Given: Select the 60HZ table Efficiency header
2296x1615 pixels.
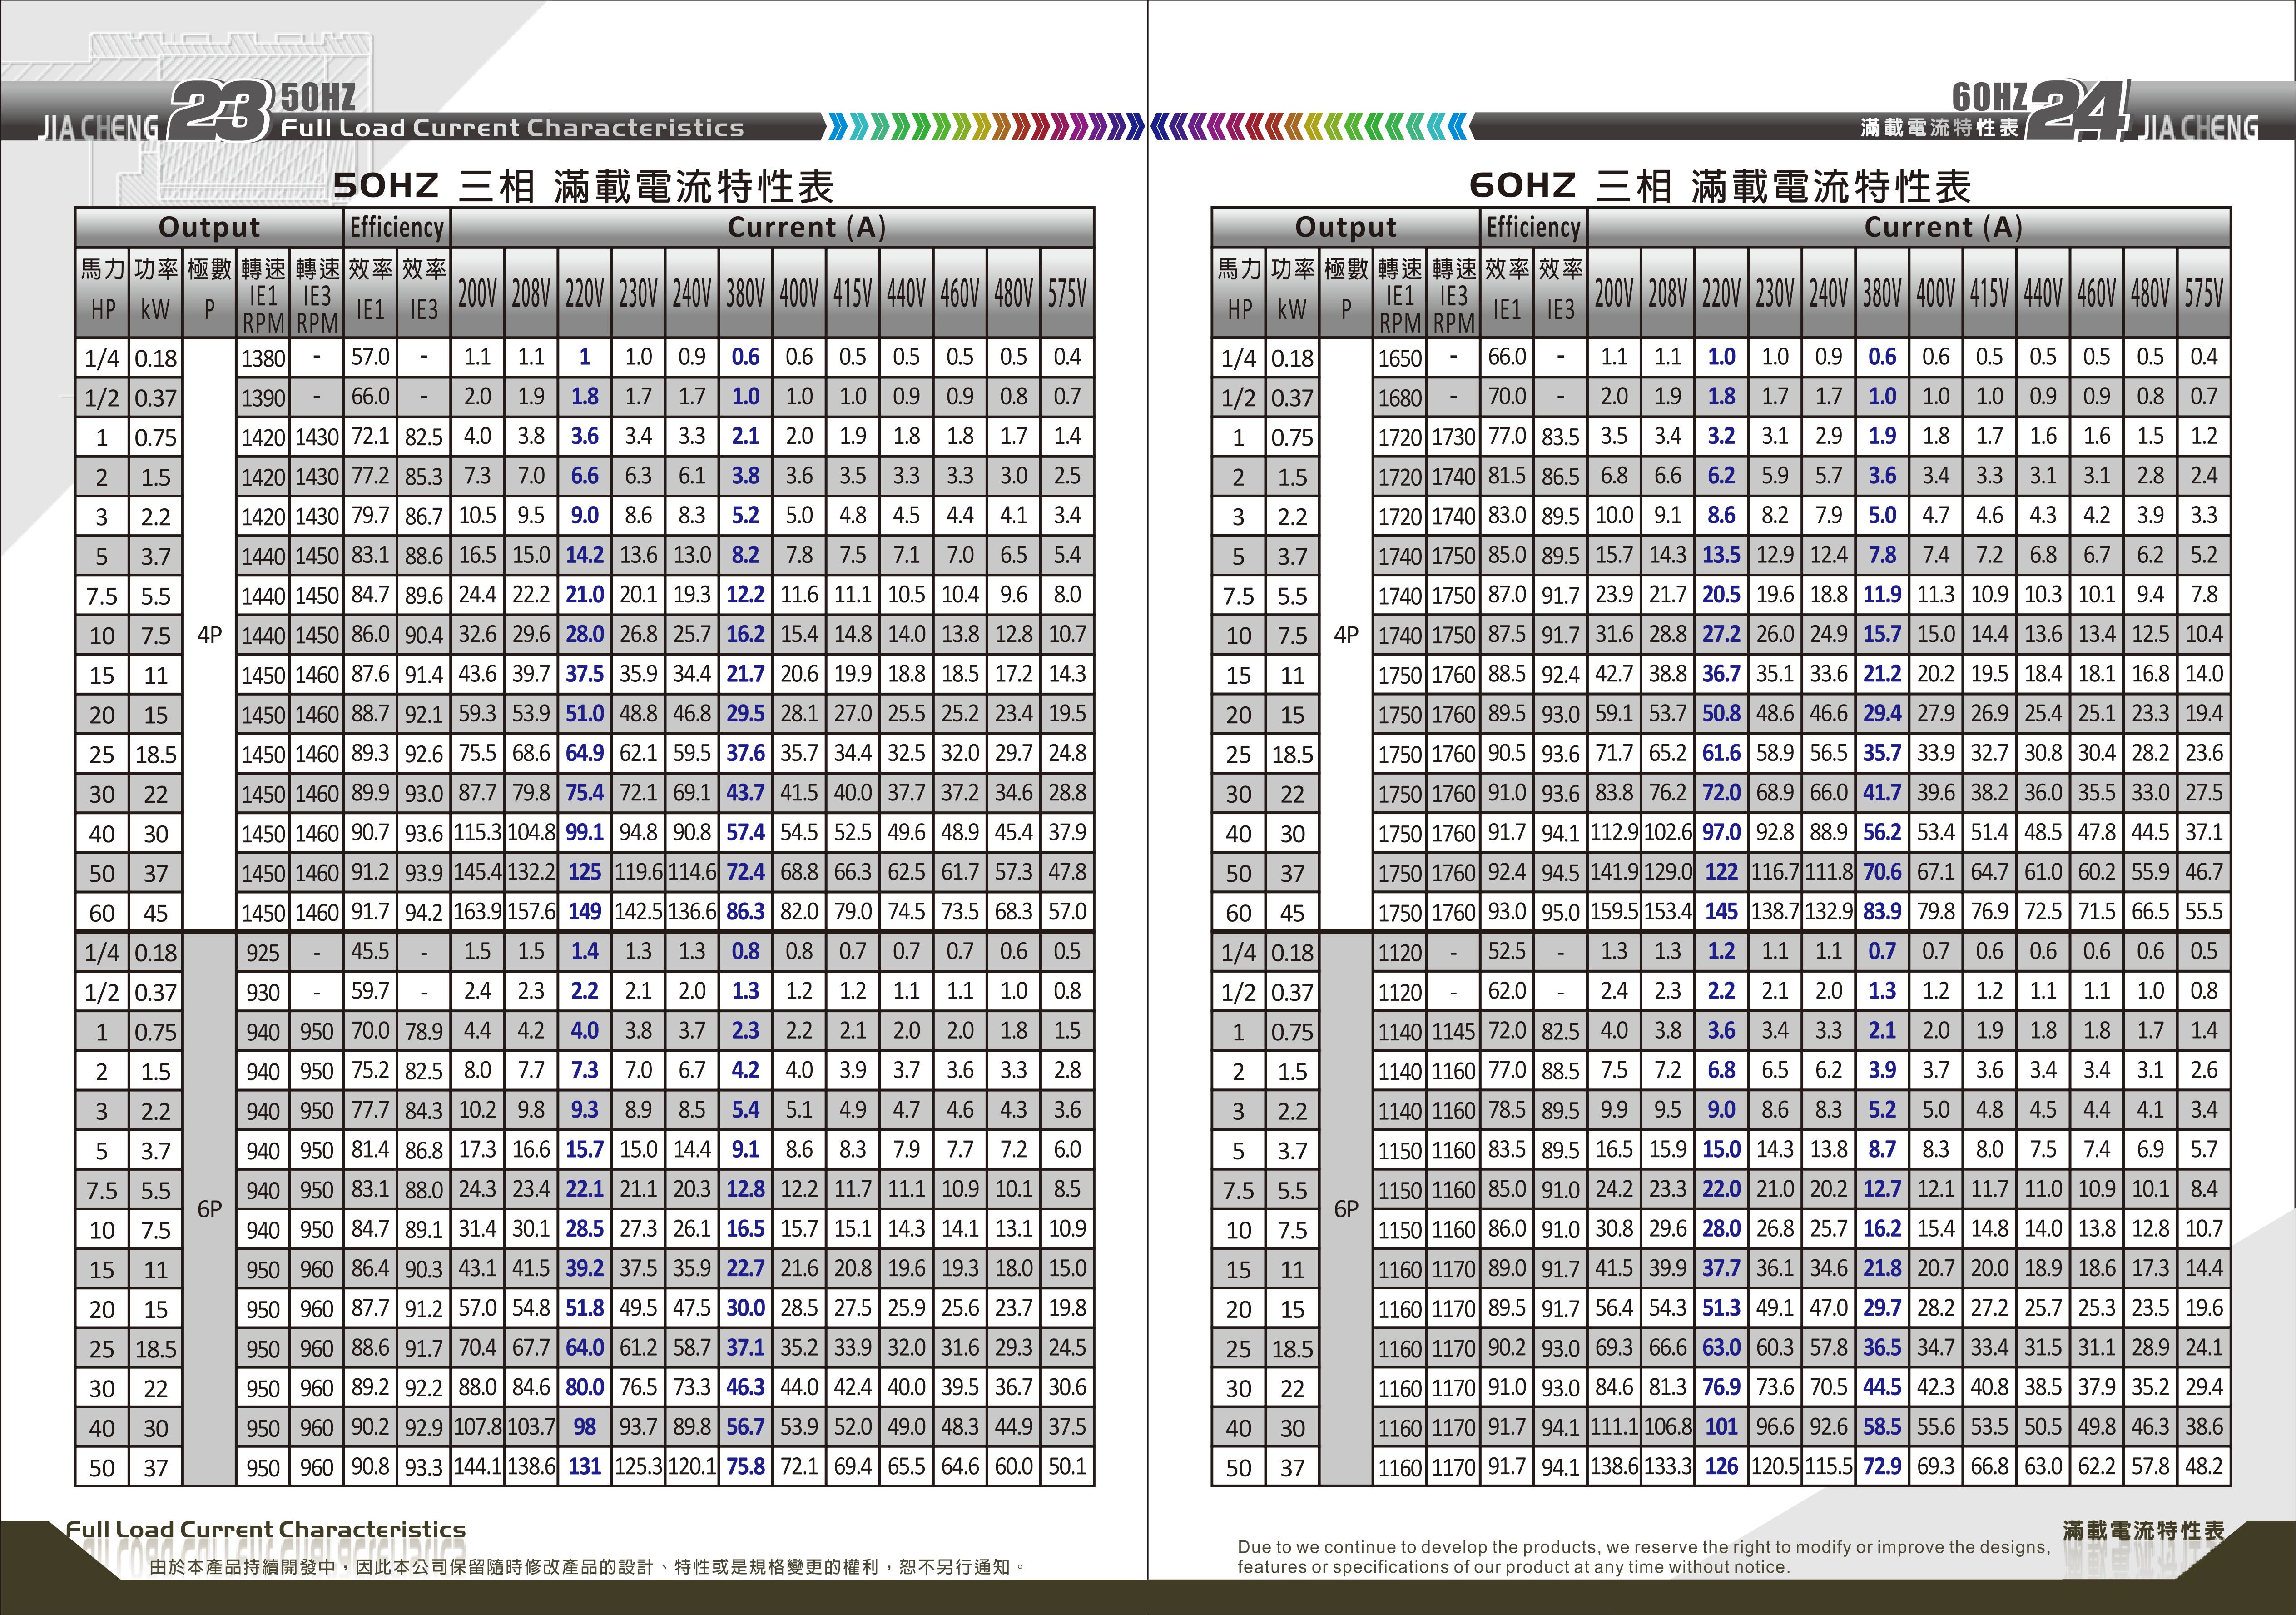Looking at the screenshot, I should [x=1533, y=228].
